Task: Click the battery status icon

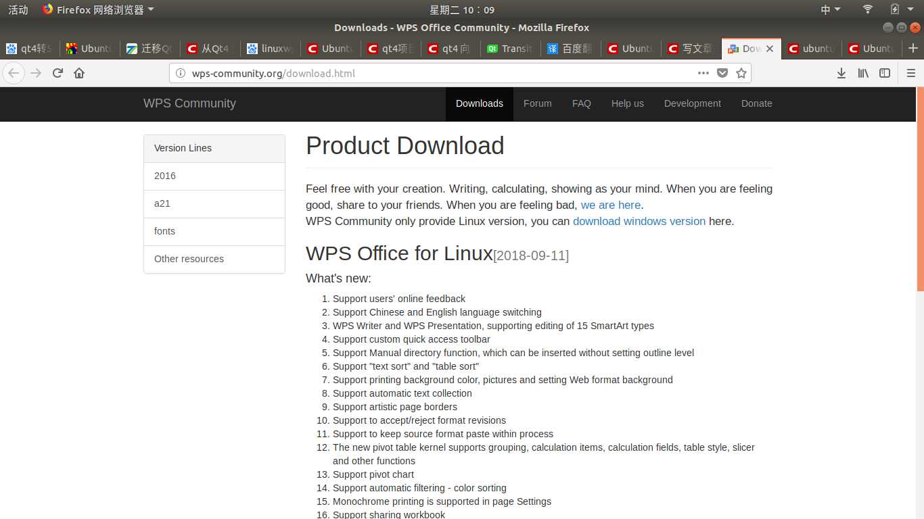Action: [895, 9]
